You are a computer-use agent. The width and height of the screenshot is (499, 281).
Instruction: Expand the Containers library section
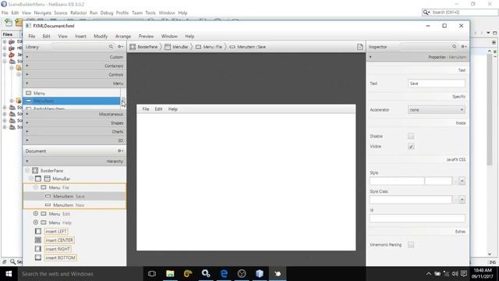(x=75, y=66)
